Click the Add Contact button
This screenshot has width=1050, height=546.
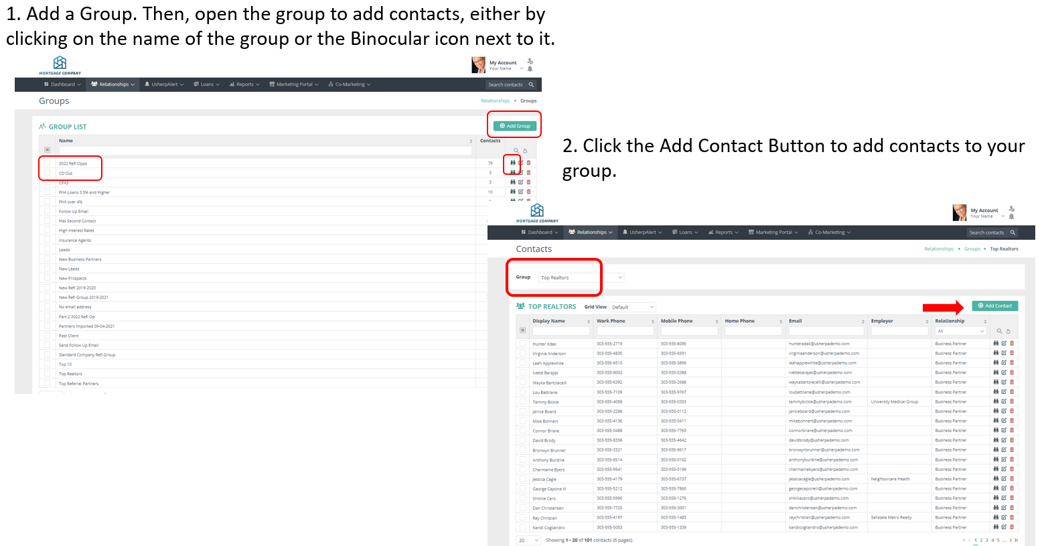[x=994, y=305]
